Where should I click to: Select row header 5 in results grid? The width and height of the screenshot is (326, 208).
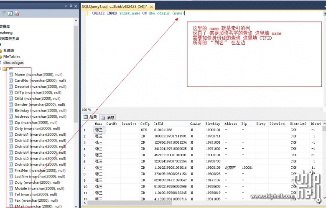click(87, 155)
